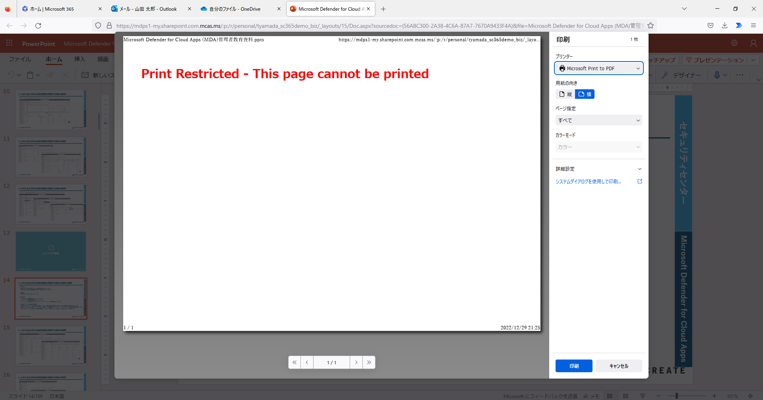Start slideshow from status bar icon

(x=643, y=396)
